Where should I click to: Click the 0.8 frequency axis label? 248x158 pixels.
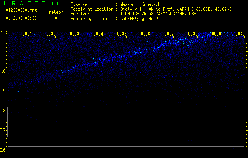pos(3,111)
